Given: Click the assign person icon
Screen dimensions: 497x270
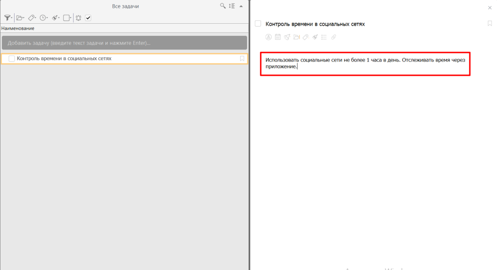Looking at the screenshot, I should click(x=268, y=37).
